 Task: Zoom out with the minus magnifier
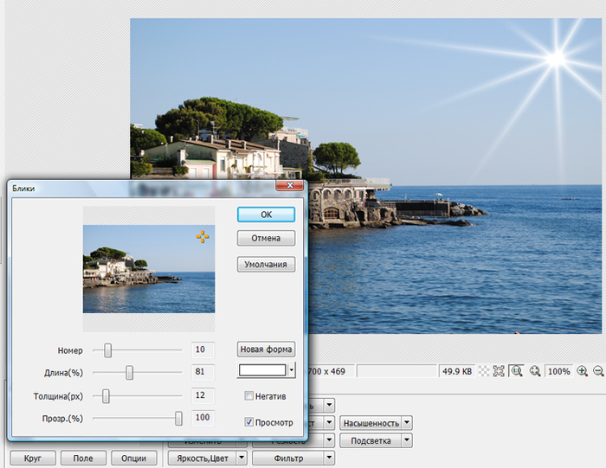pos(598,371)
